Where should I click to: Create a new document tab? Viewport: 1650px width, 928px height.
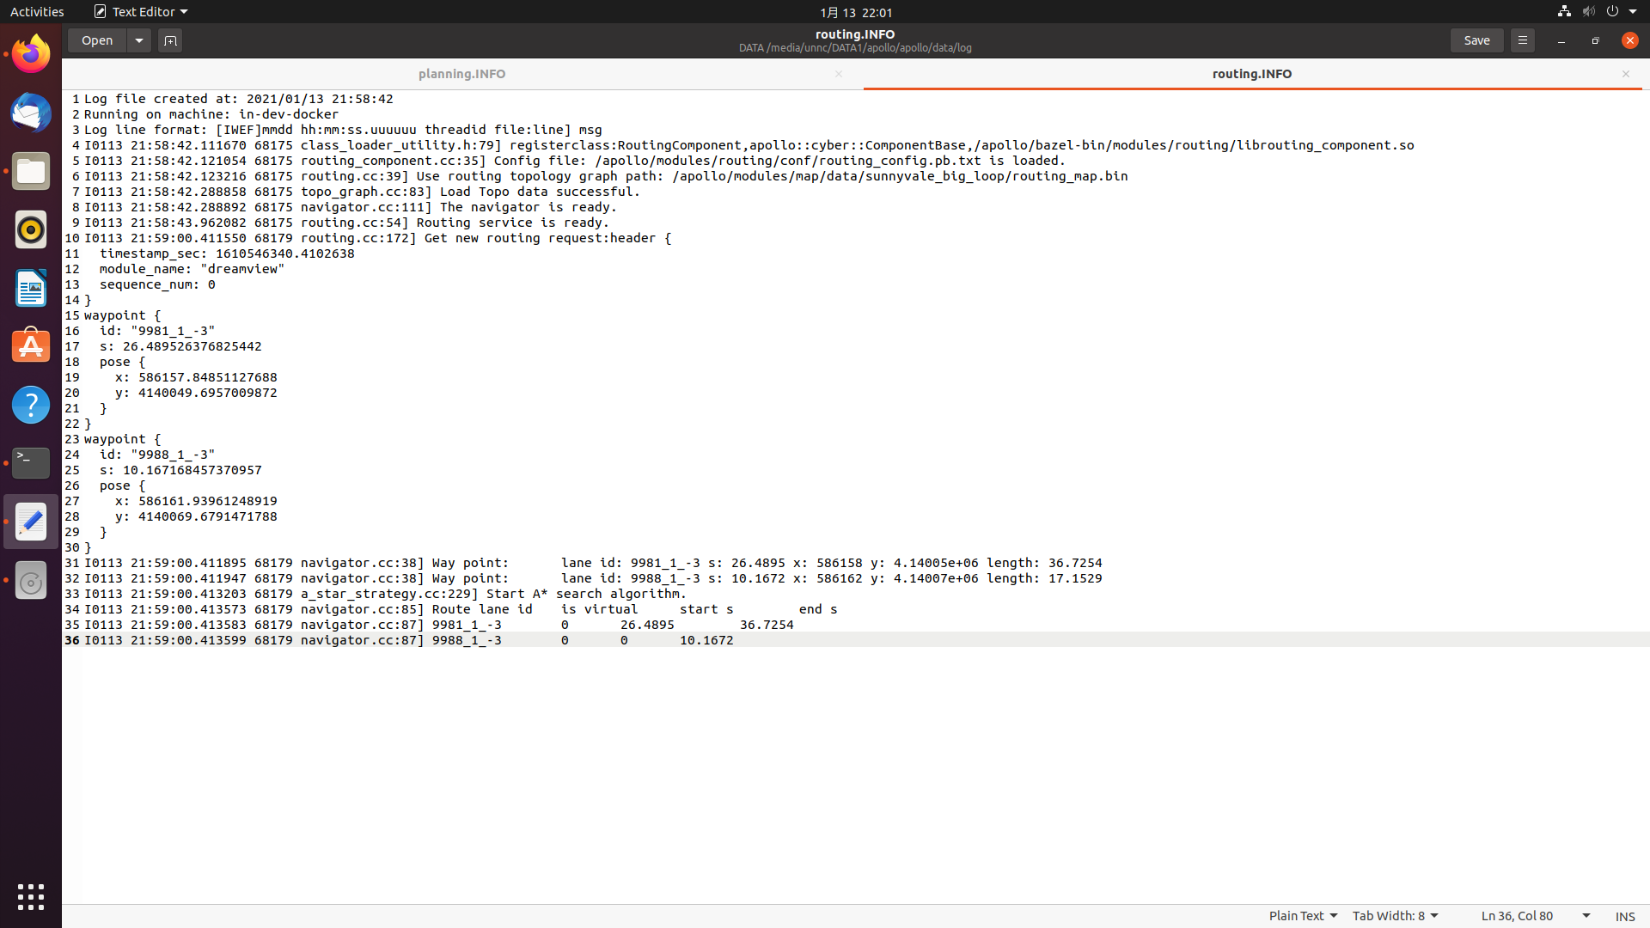tap(169, 40)
